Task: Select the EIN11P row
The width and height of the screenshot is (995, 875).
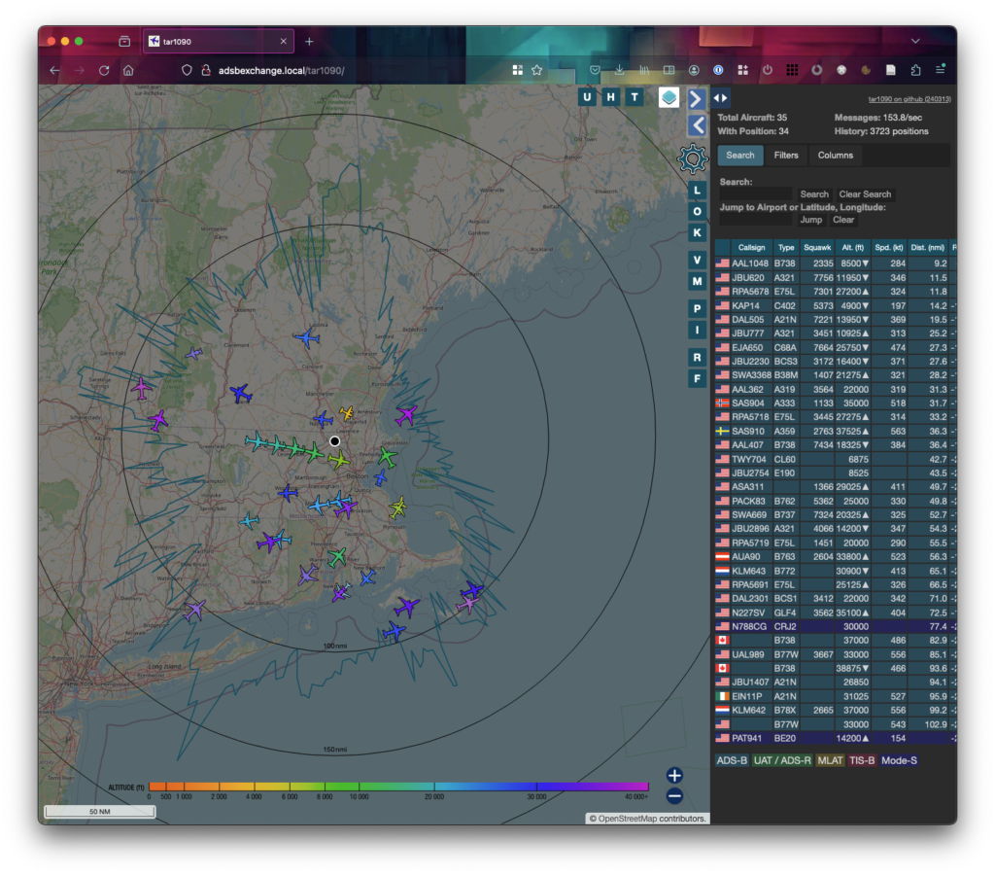Action: (836, 696)
